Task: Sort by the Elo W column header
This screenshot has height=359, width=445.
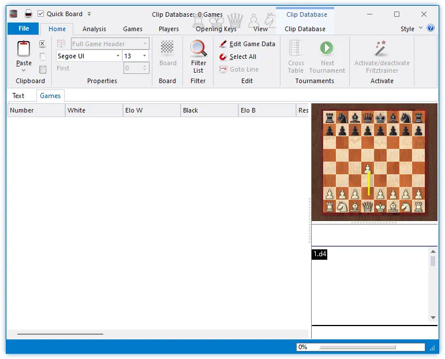Action: (x=152, y=110)
